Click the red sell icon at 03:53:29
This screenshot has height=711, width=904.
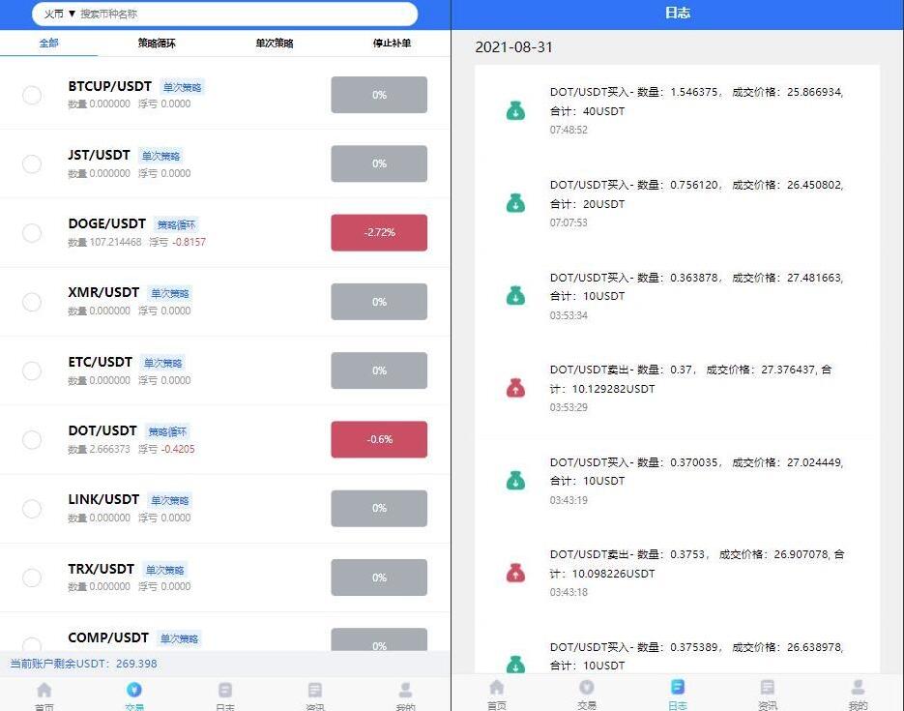pyautogui.click(x=515, y=388)
